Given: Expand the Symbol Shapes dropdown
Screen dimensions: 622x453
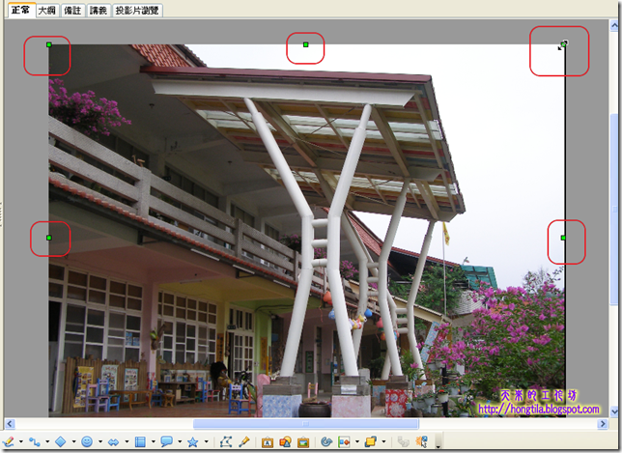Looking at the screenshot, I should coord(100,441).
